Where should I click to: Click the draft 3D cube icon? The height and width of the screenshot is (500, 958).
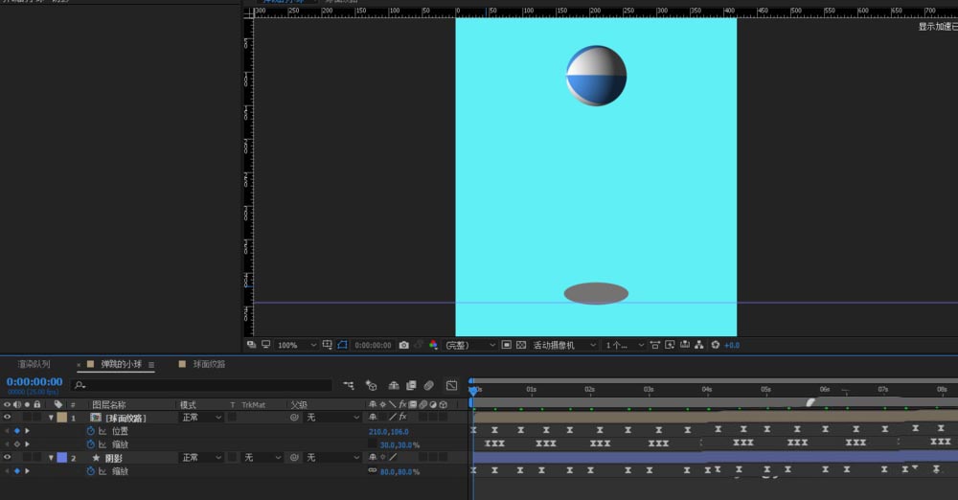click(x=371, y=385)
